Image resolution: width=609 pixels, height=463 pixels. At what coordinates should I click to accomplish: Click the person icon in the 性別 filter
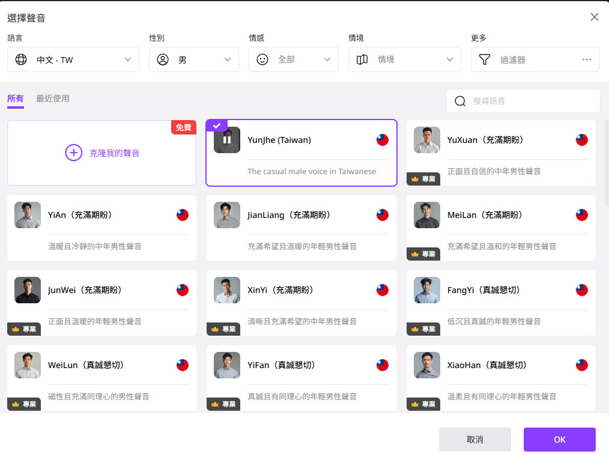click(162, 59)
